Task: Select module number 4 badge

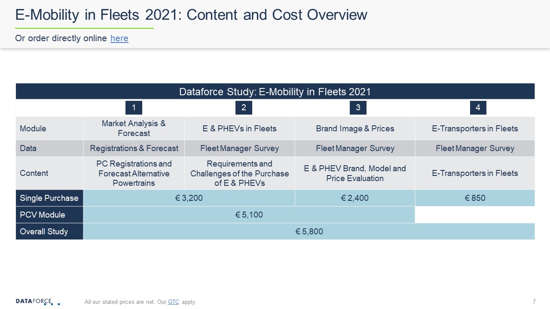Action: (x=478, y=108)
